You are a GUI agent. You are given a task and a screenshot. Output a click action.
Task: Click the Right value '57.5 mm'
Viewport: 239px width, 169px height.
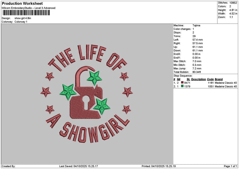pos(198,43)
